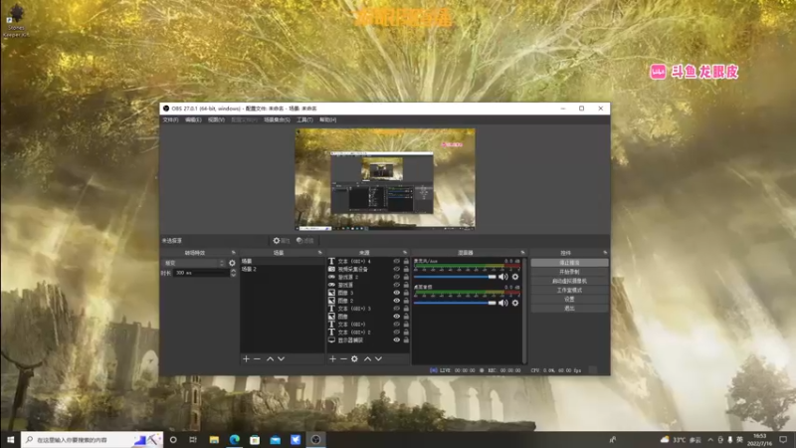
Task: Remove selected source with minus icon
Action: pyautogui.click(x=343, y=358)
